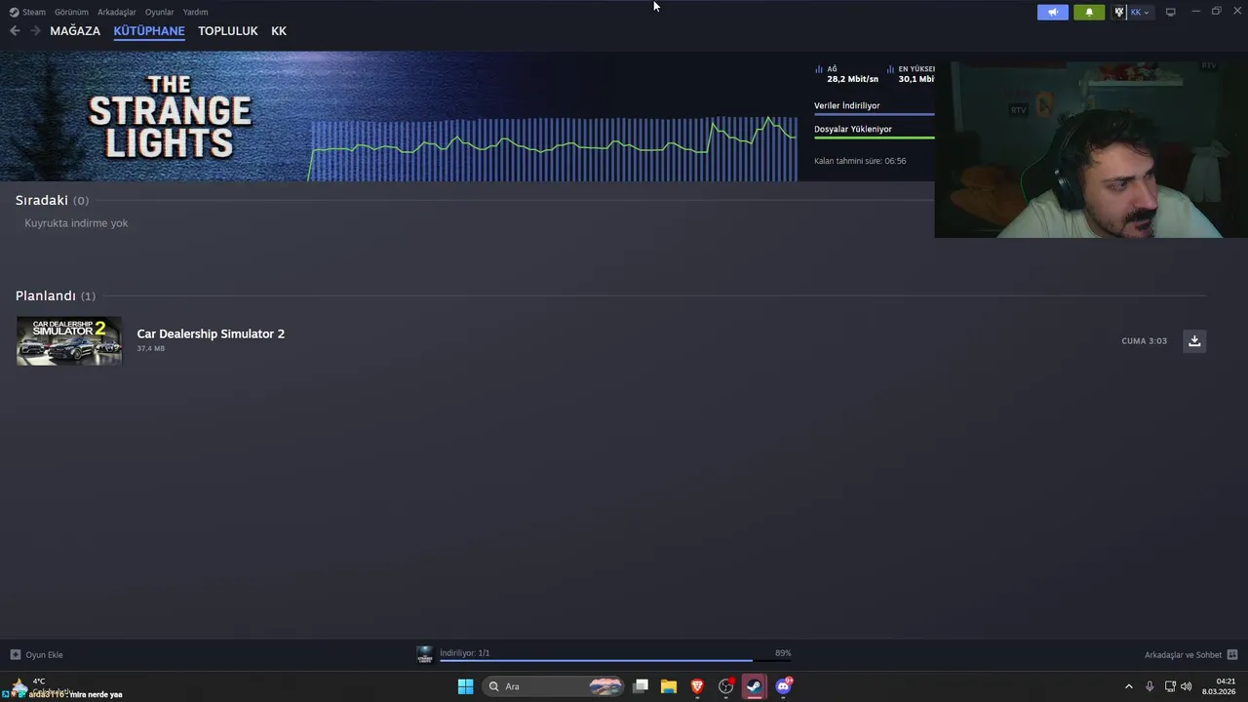
Task: Open the volume tray icon
Action: [x=1187, y=686]
